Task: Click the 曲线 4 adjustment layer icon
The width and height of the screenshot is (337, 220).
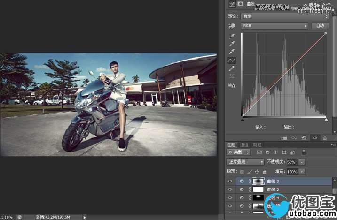Action: (x=242, y=197)
